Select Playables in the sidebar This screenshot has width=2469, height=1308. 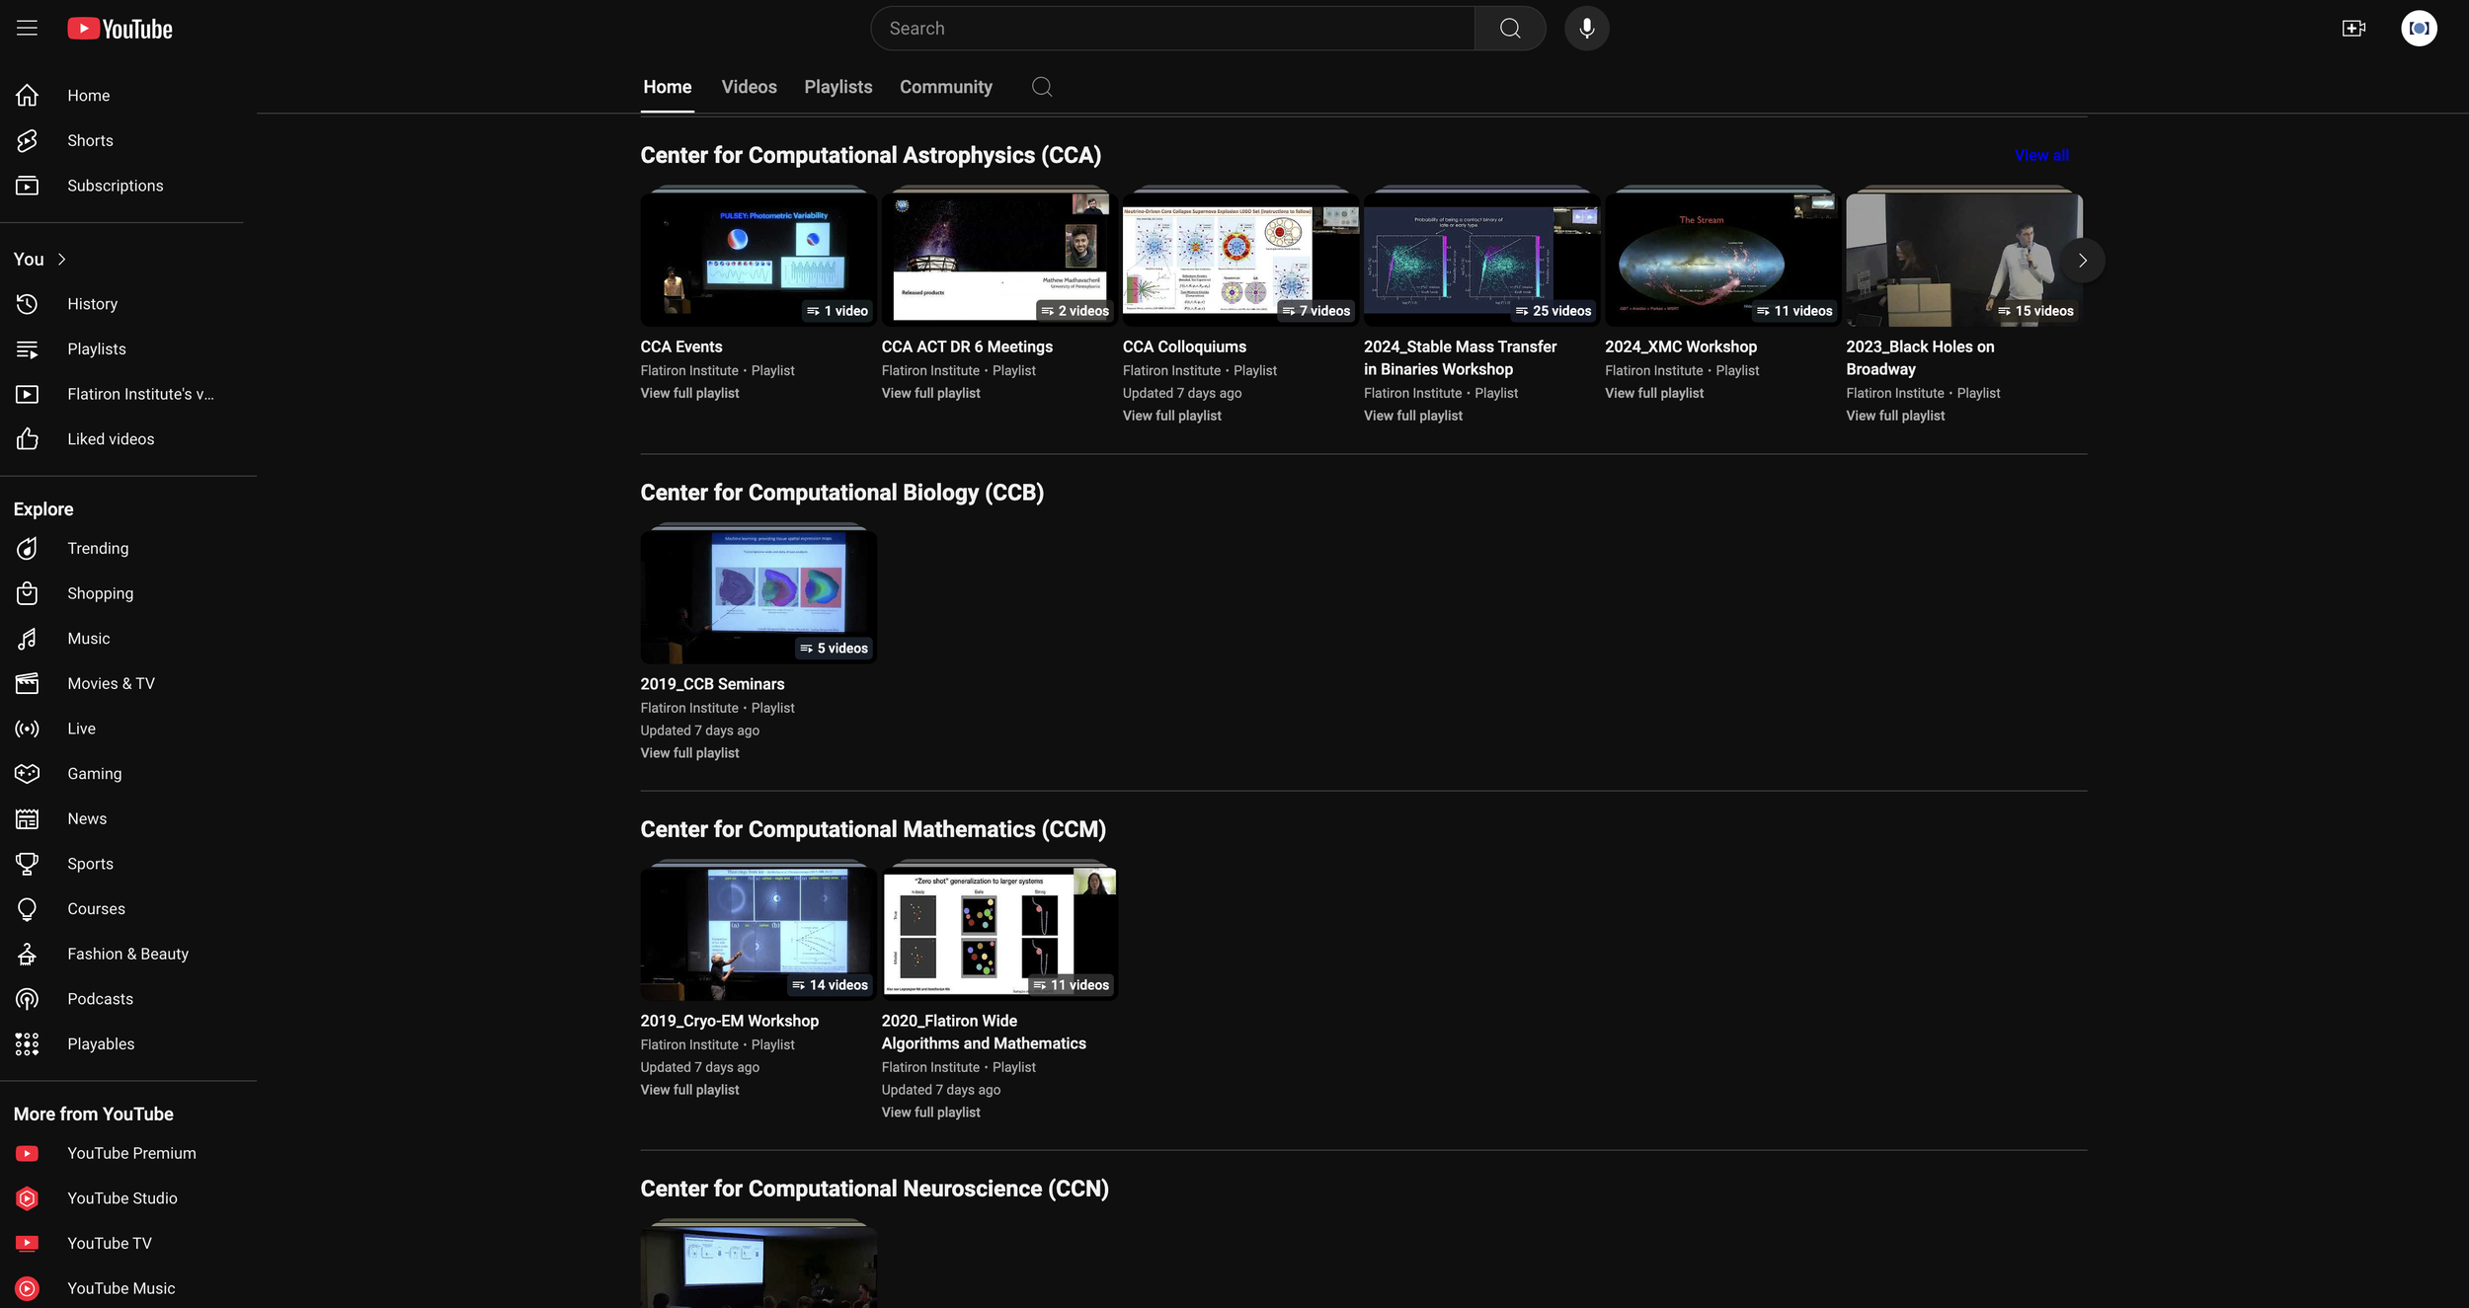click(x=121, y=1044)
